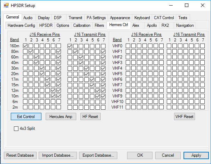This screenshot has height=164, width=211.
Task: Click the Hercules Amp button
Action: [61, 117]
